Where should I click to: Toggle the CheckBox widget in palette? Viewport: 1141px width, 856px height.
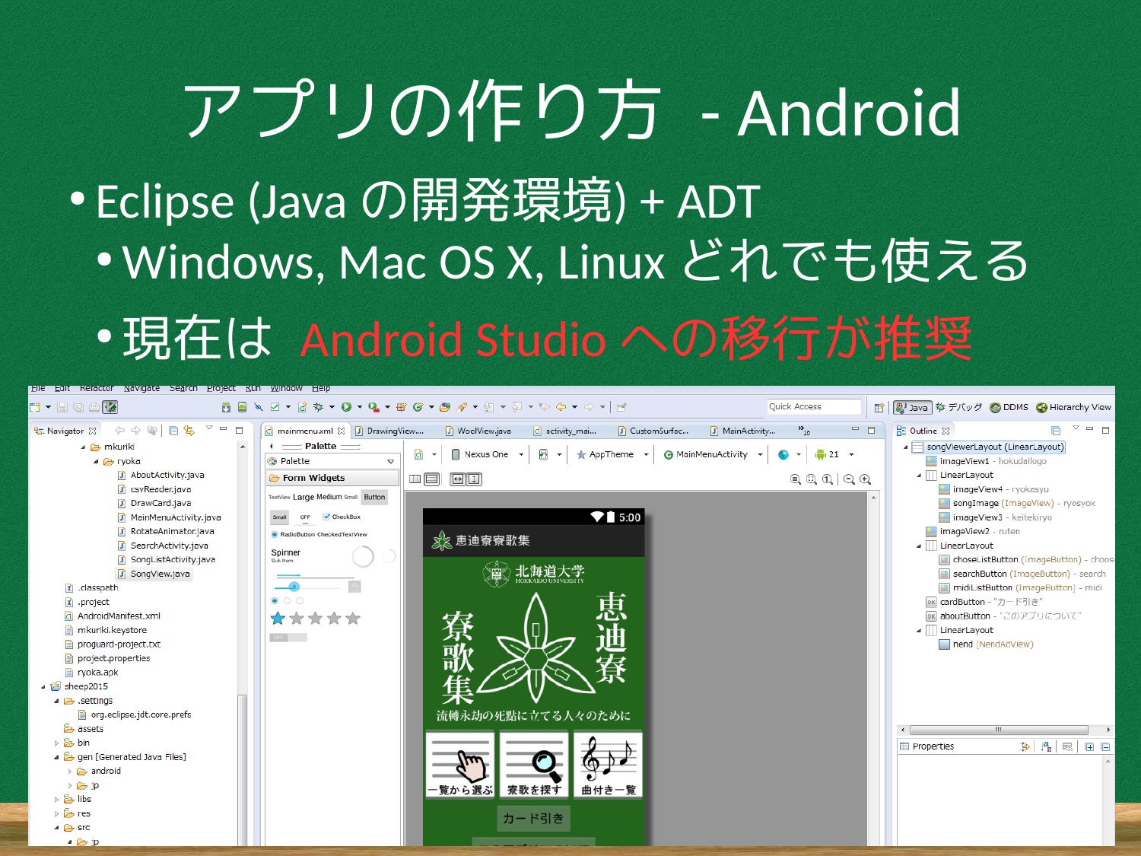click(x=342, y=517)
